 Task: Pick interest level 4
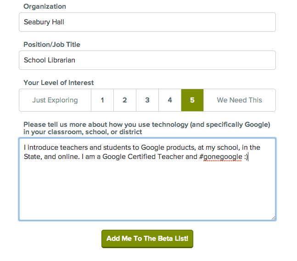[x=170, y=100]
